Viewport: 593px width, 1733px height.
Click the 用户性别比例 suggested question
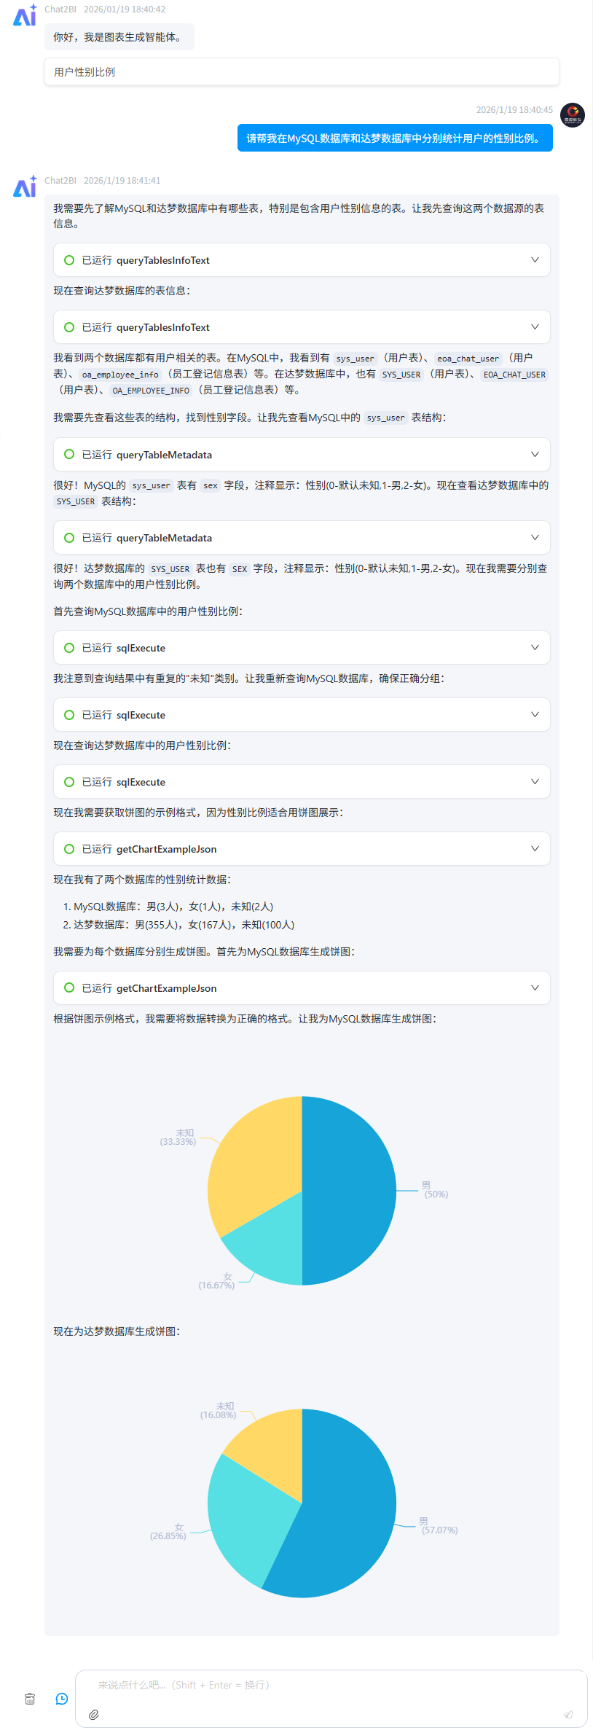pyautogui.click(x=85, y=72)
